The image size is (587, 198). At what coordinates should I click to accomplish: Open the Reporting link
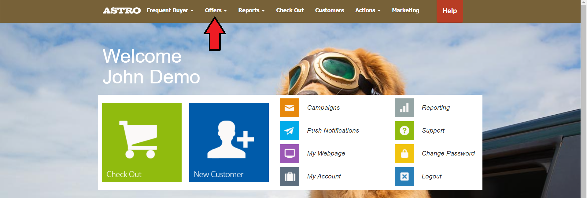point(436,108)
